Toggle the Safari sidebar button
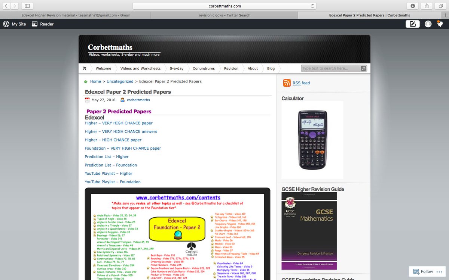Screen dimensions: 449x280 pyautogui.click(x=27, y=6)
